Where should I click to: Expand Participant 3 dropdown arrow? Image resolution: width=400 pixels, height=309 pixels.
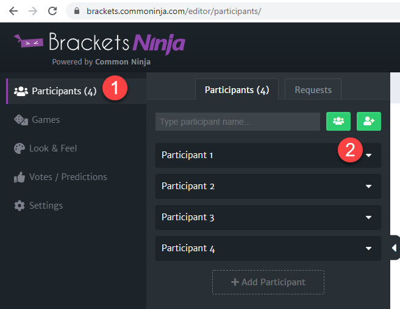pyautogui.click(x=368, y=217)
